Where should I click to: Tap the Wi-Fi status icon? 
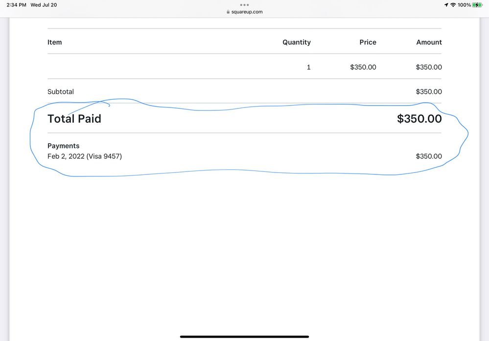pyautogui.click(x=453, y=5)
